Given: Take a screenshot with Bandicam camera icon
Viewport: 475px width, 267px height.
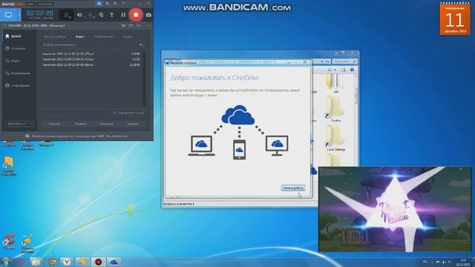Looking at the screenshot, I should point(148,15).
